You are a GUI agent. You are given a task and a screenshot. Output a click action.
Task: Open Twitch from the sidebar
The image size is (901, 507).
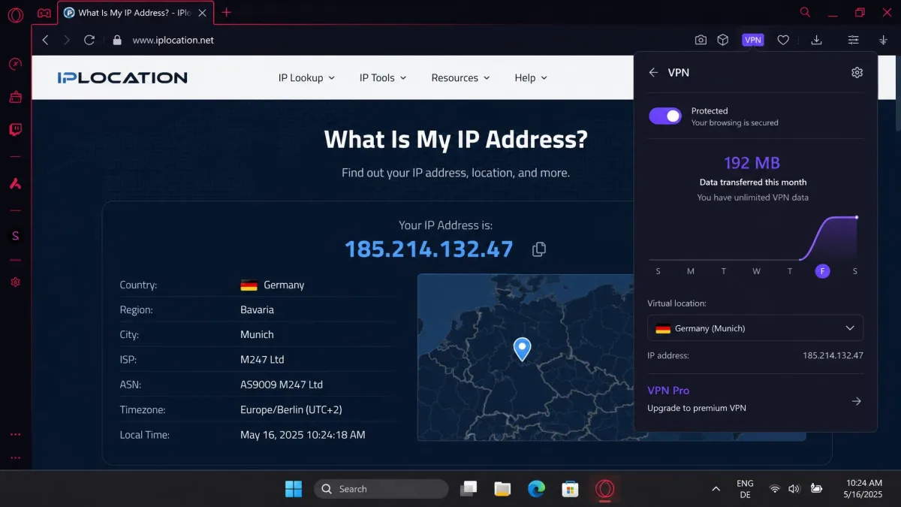click(x=15, y=130)
